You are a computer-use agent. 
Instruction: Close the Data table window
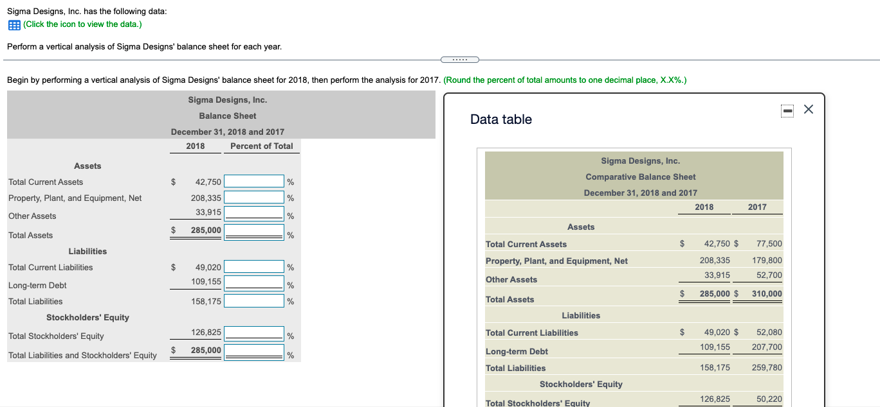[x=809, y=110]
